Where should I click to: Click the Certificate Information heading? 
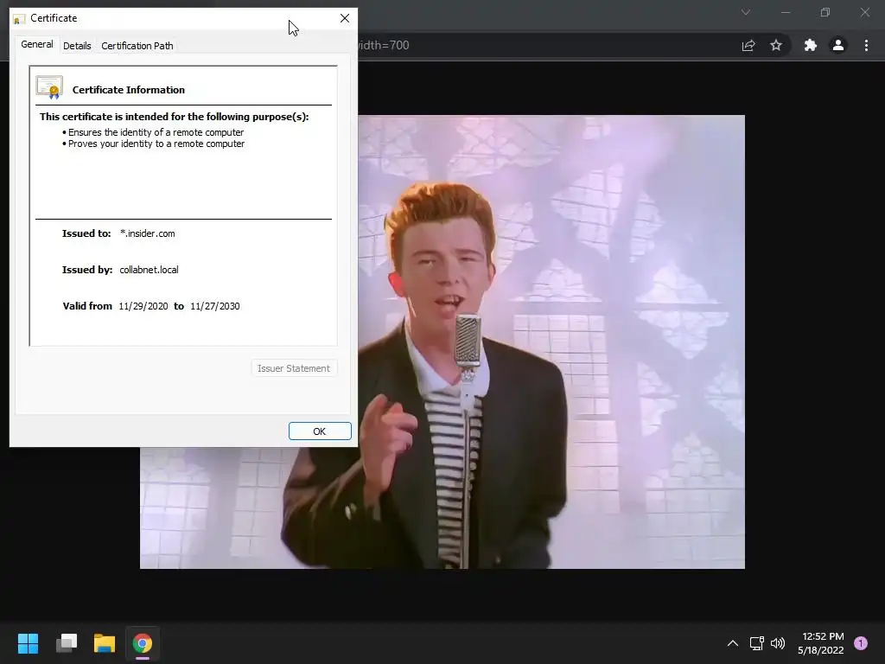point(129,90)
